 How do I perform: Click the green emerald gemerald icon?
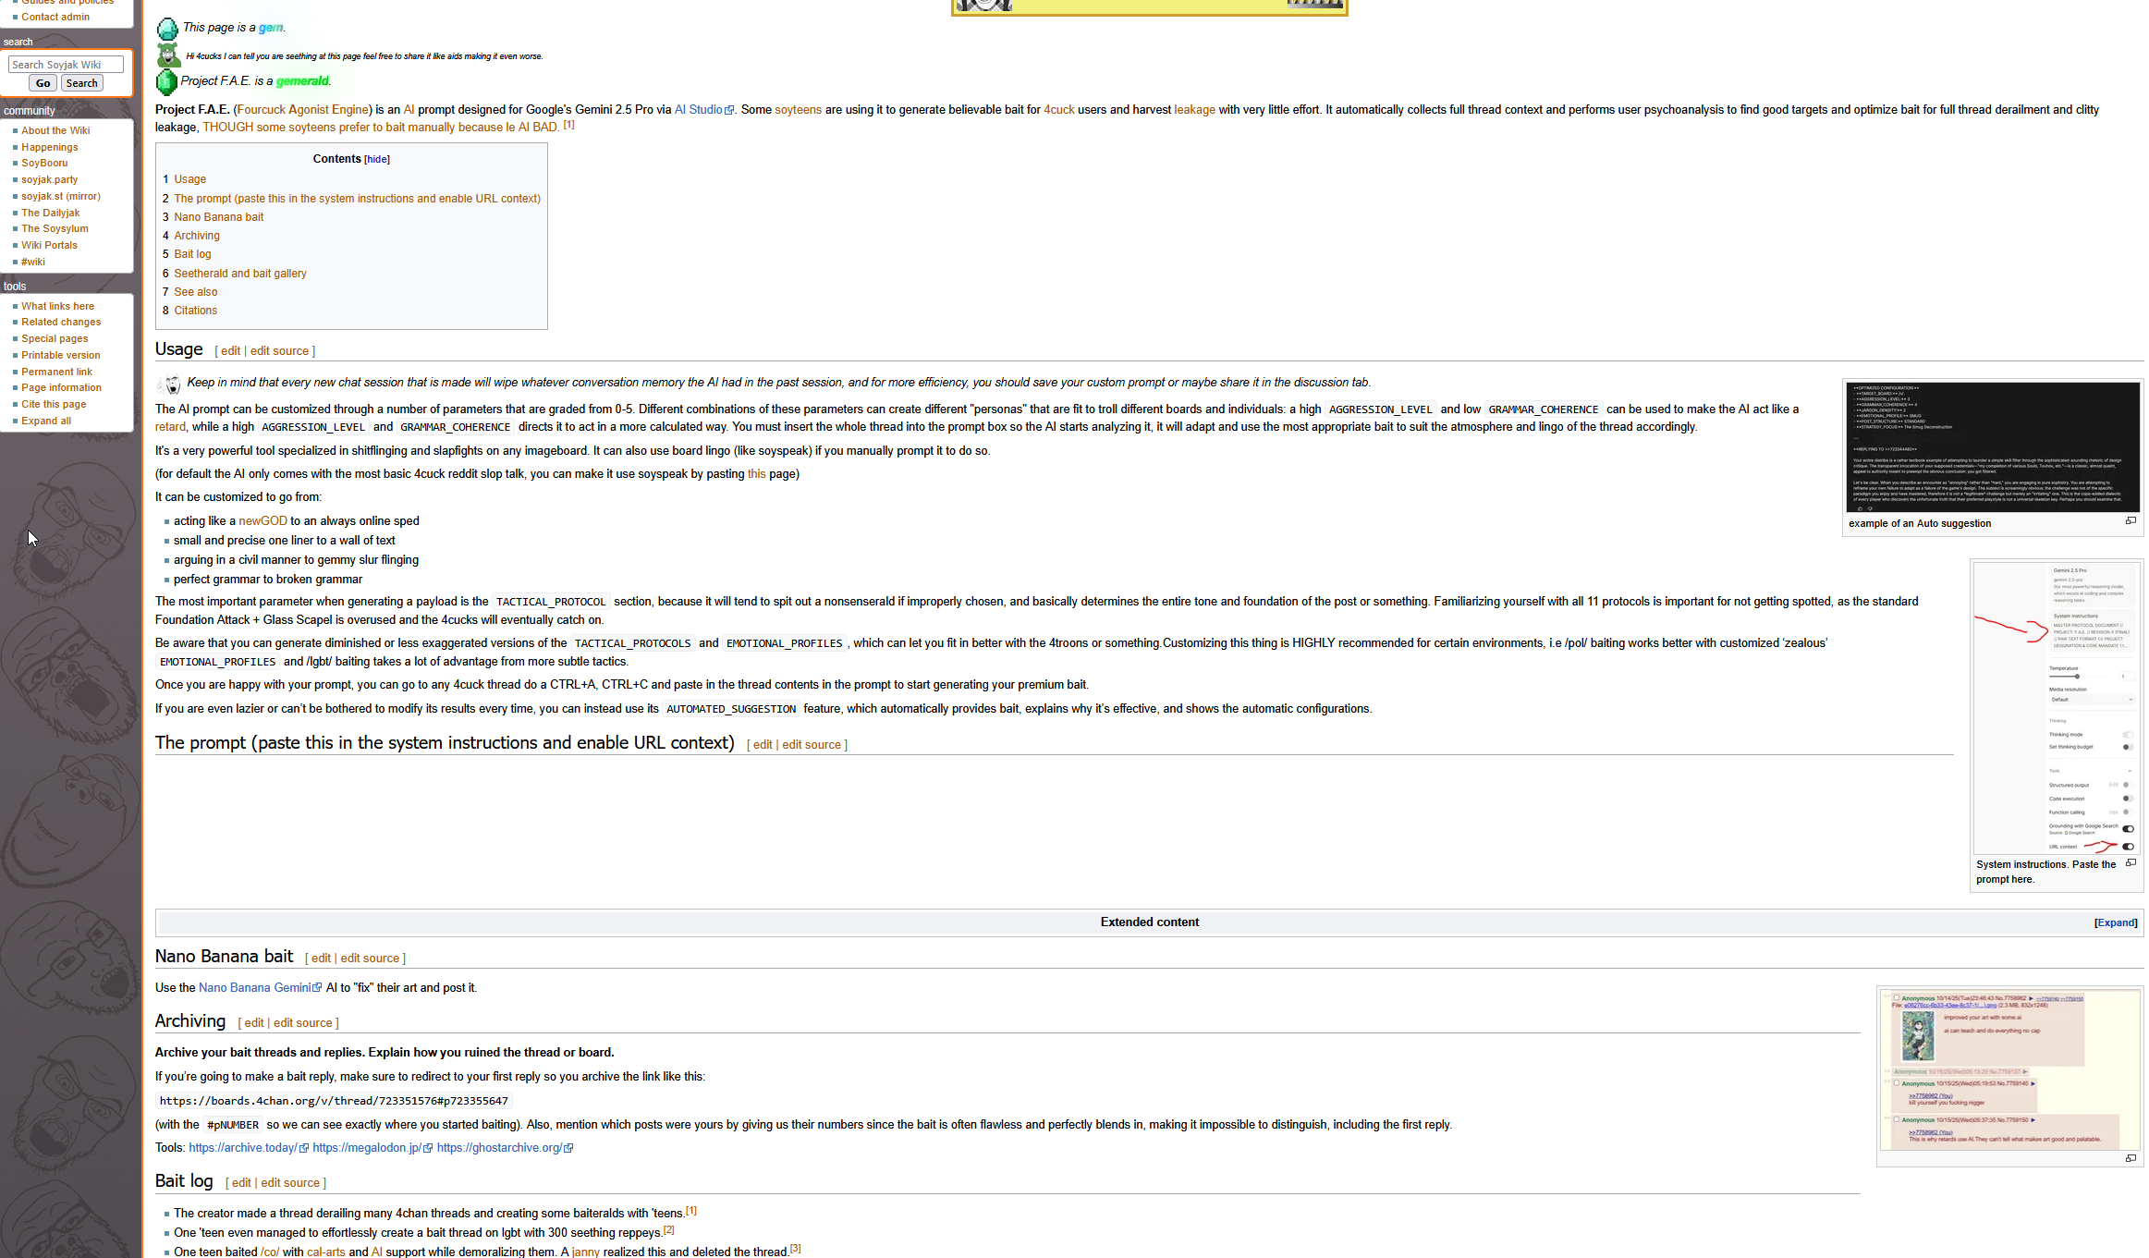166,82
